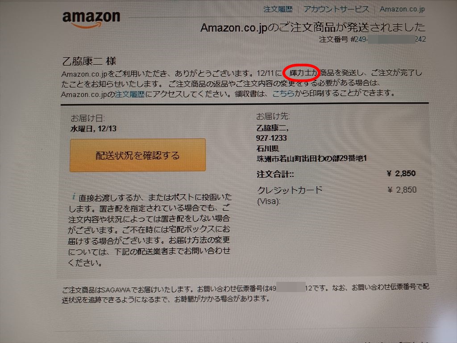Follow the inline 注文履歴 link in message
This screenshot has width=457, height=343.
point(130,94)
